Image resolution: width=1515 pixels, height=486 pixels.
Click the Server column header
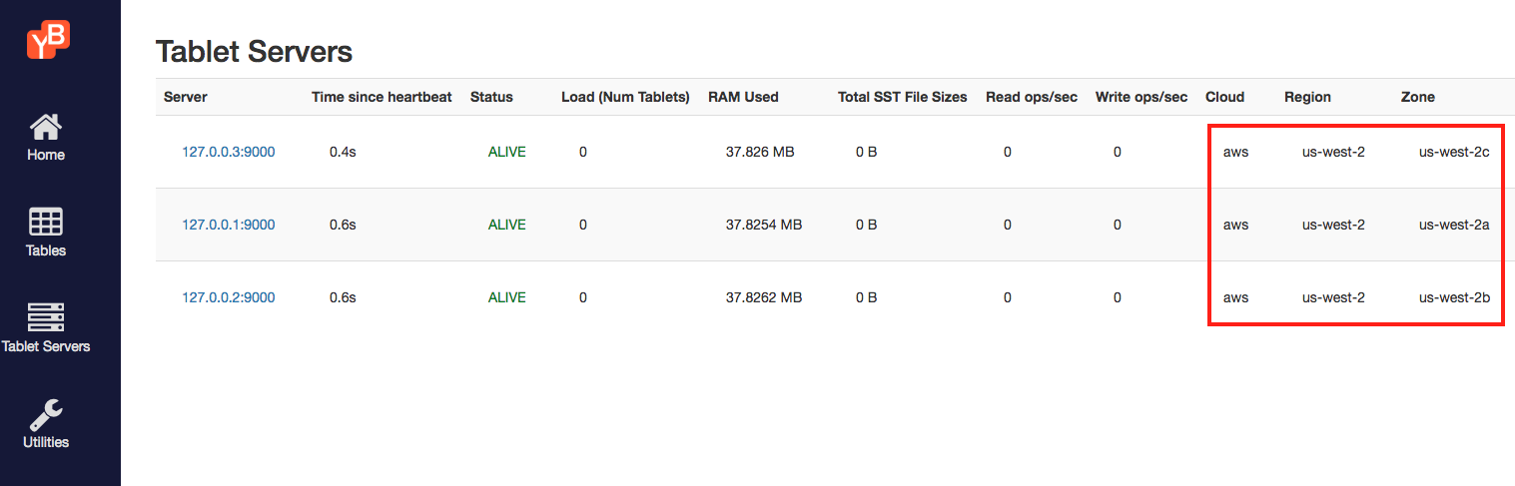(186, 97)
